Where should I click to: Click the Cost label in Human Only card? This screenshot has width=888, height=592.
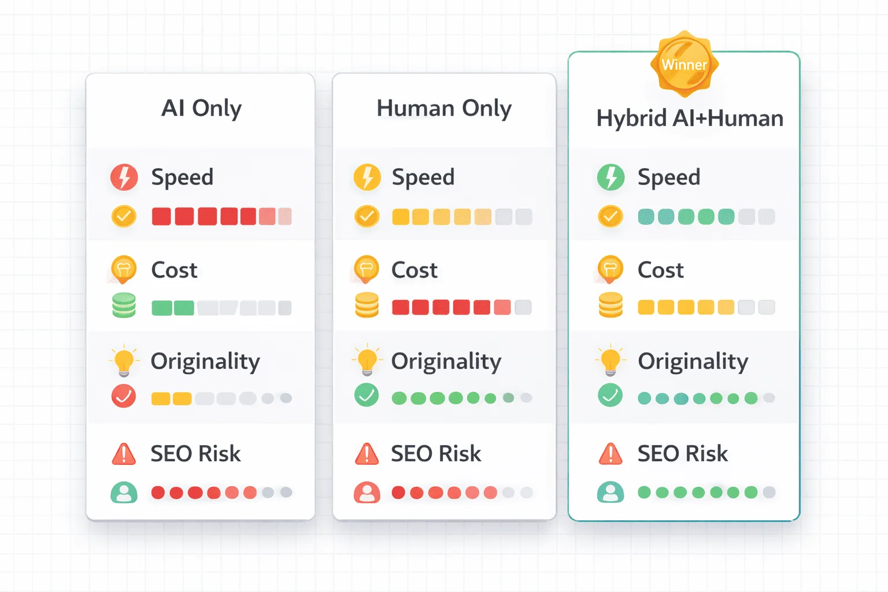pos(414,270)
